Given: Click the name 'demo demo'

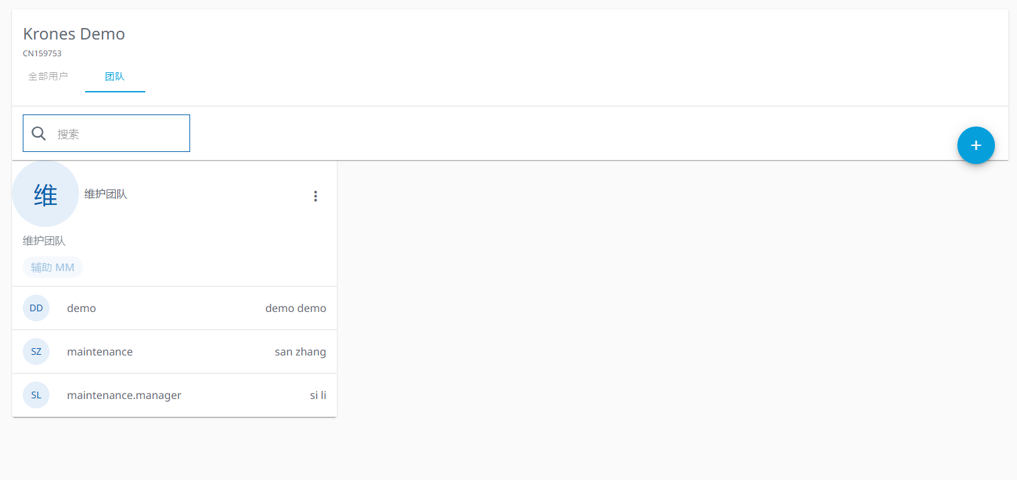Looking at the screenshot, I should (295, 308).
